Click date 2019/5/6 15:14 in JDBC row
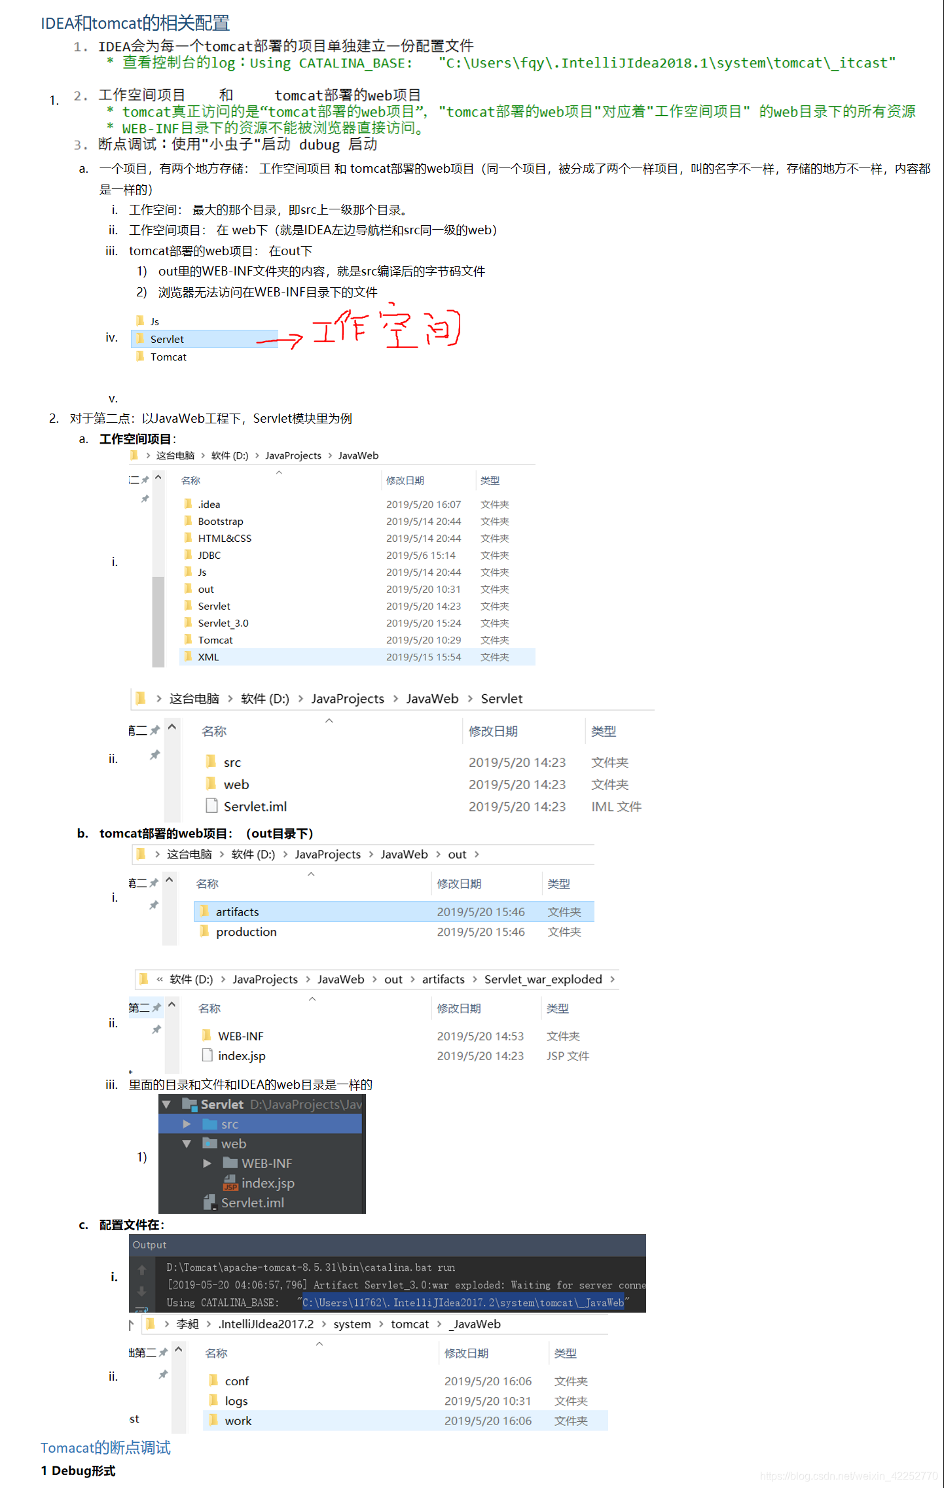 coord(420,556)
